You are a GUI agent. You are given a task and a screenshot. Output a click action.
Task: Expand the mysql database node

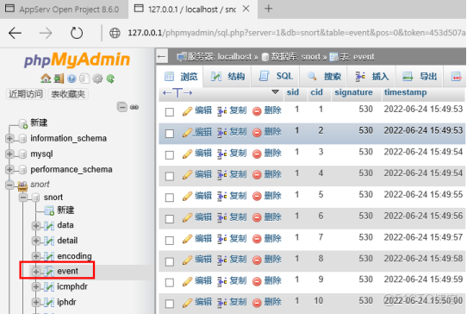[9, 154]
